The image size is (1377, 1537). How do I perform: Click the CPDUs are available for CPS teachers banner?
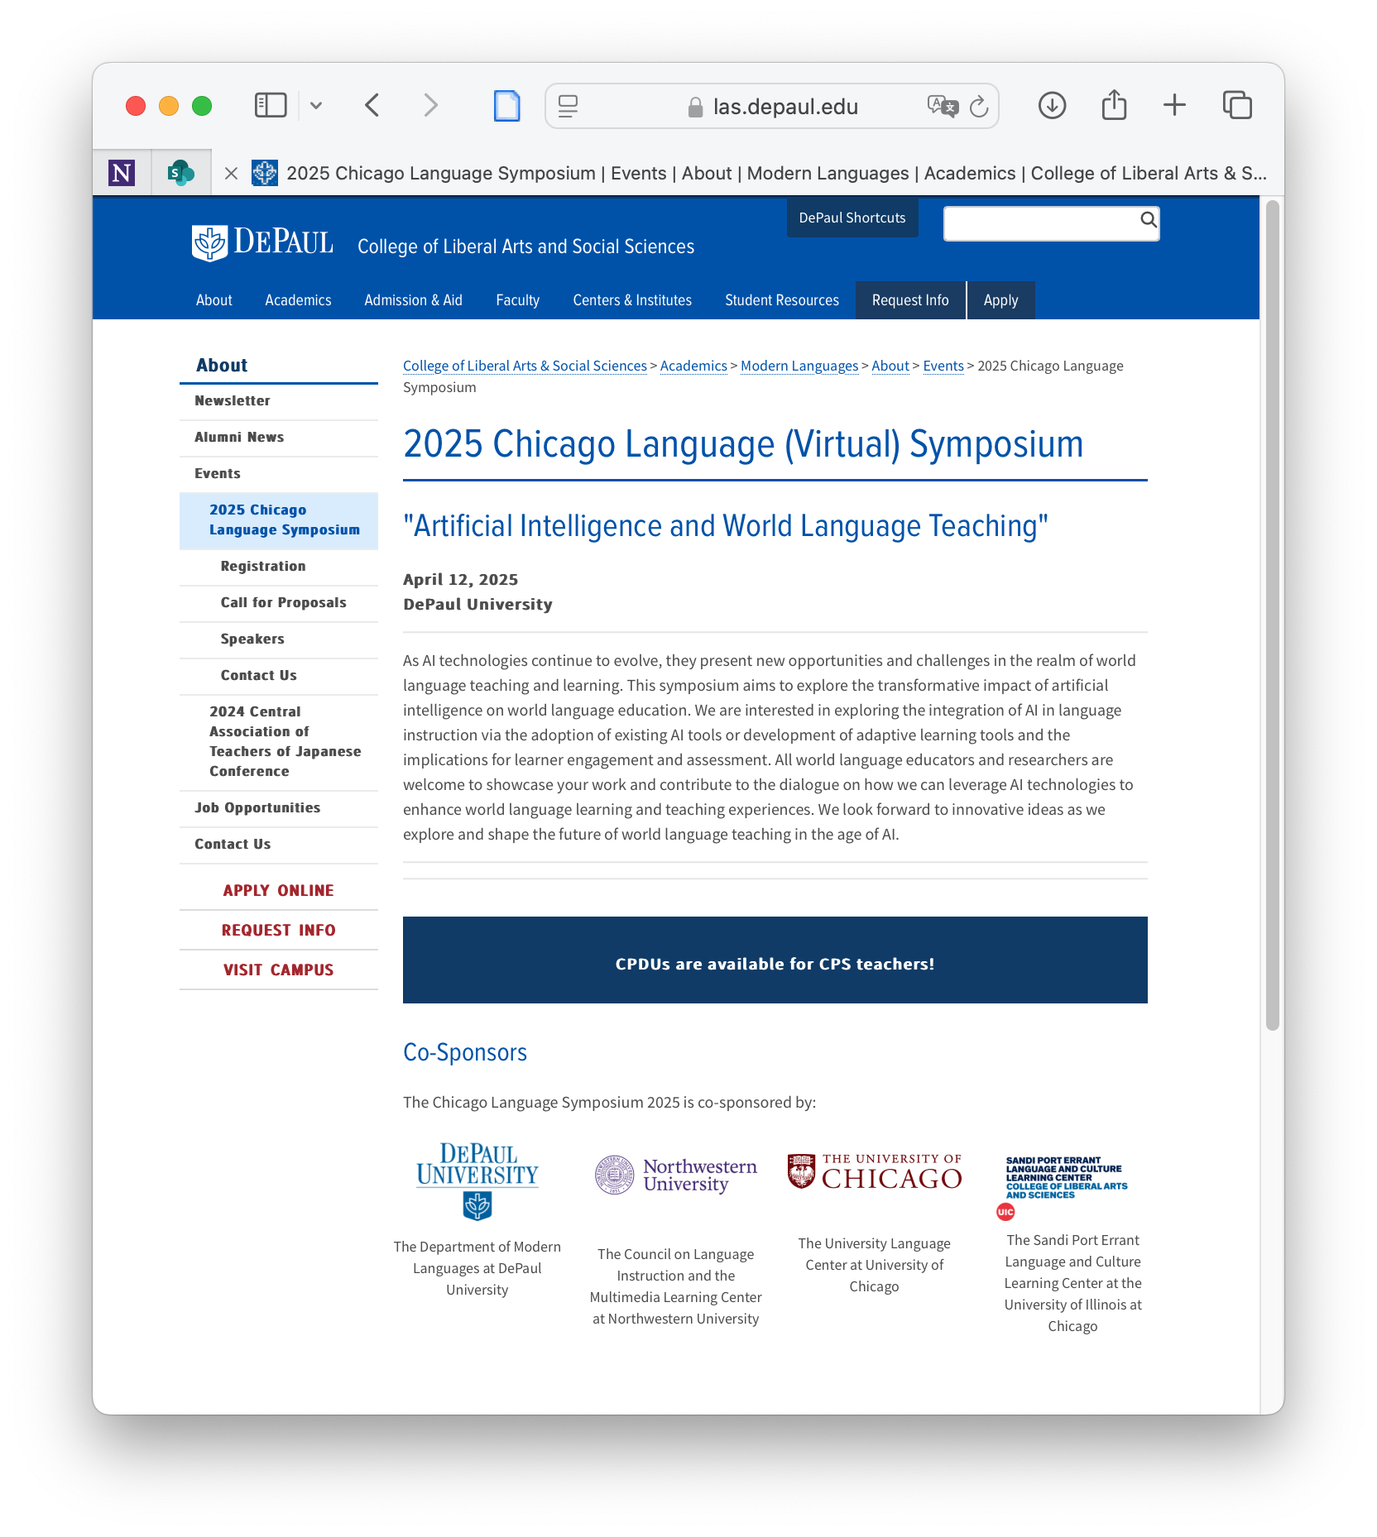tap(775, 960)
